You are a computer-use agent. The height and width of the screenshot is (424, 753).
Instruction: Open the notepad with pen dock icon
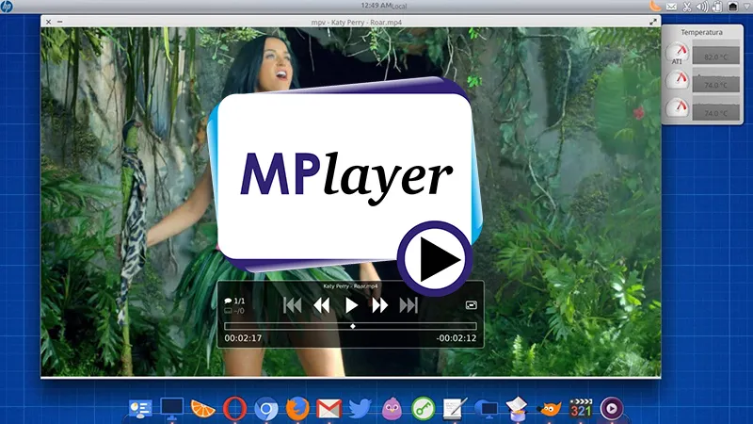coord(455,409)
